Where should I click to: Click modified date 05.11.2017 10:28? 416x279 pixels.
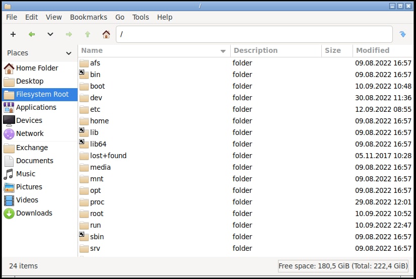383,156
